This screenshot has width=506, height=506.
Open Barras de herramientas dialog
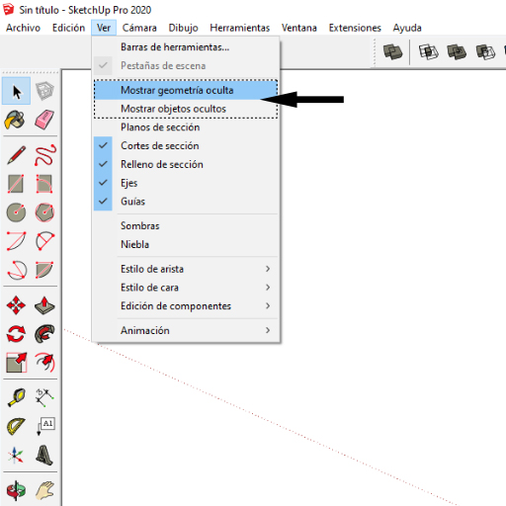pos(186,47)
